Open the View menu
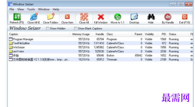 point(20,9)
